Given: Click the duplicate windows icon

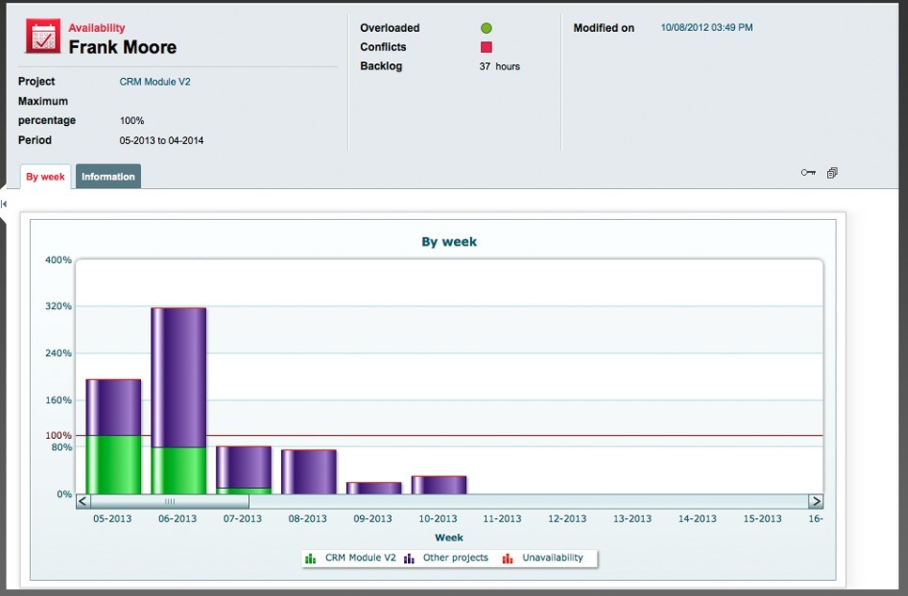Looking at the screenshot, I should click(x=832, y=173).
